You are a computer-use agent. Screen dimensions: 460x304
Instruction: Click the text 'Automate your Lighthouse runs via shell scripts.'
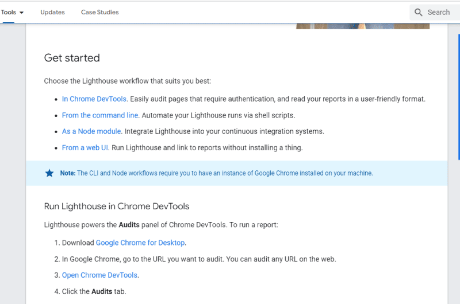click(x=218, y=115)
